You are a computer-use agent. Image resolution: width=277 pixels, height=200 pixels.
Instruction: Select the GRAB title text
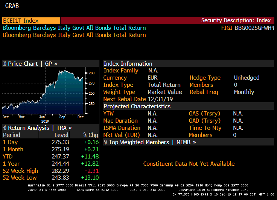click(12, 6)
